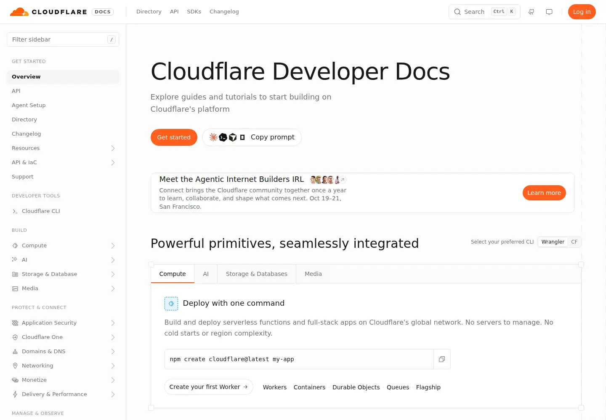Image resolution: width=606 pixels, height=420 pixels.
Task: Copy the npm create cloudflare command
Action: (x=442, y=359)
